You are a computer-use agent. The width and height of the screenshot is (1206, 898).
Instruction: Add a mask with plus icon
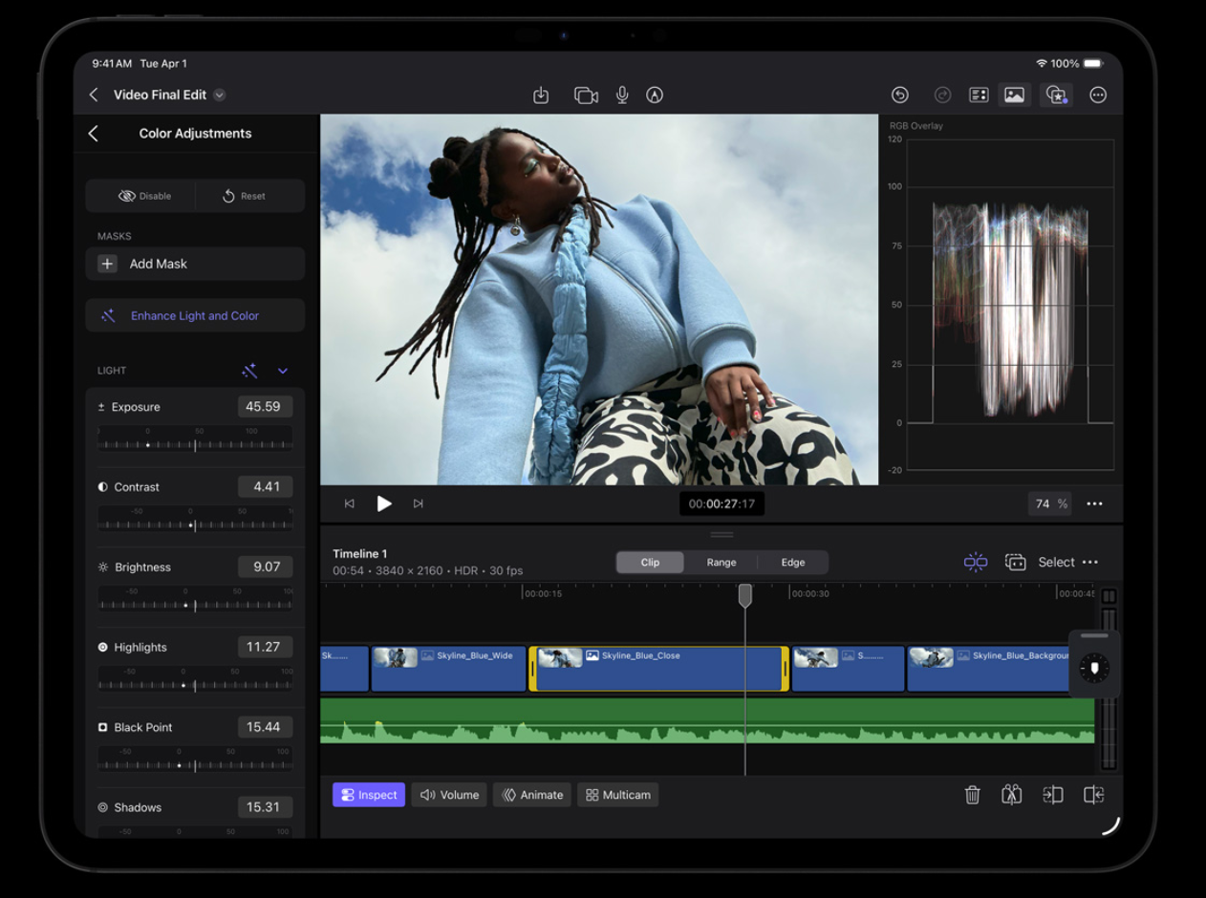[108, 264]
